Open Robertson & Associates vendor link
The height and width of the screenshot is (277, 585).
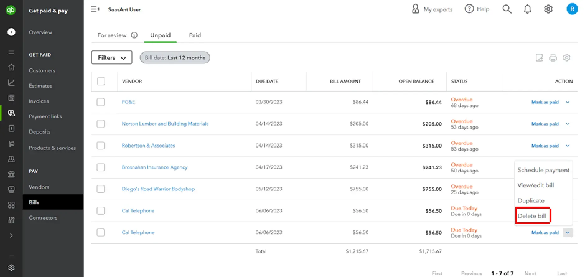[x=148, y=145]
